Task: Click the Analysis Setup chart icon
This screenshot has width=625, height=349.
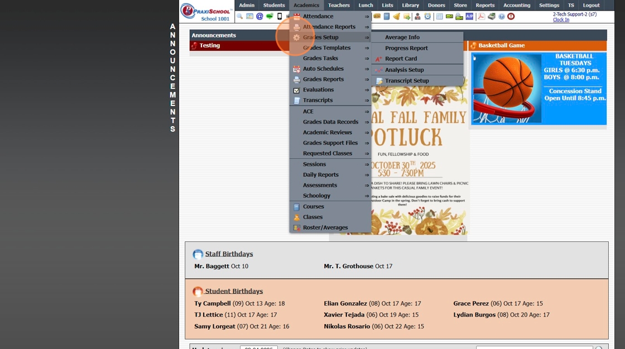Action: [x=379, y=70]
